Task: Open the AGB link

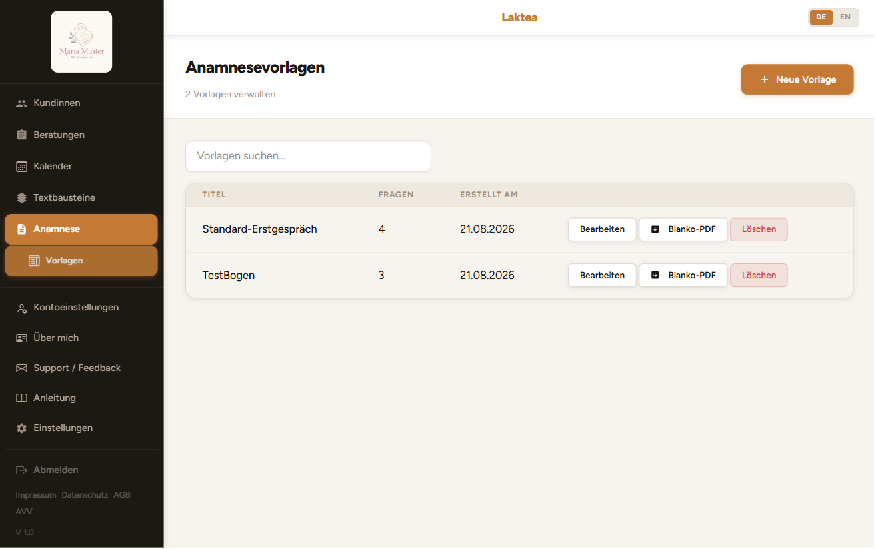Action: coord(122,496)
